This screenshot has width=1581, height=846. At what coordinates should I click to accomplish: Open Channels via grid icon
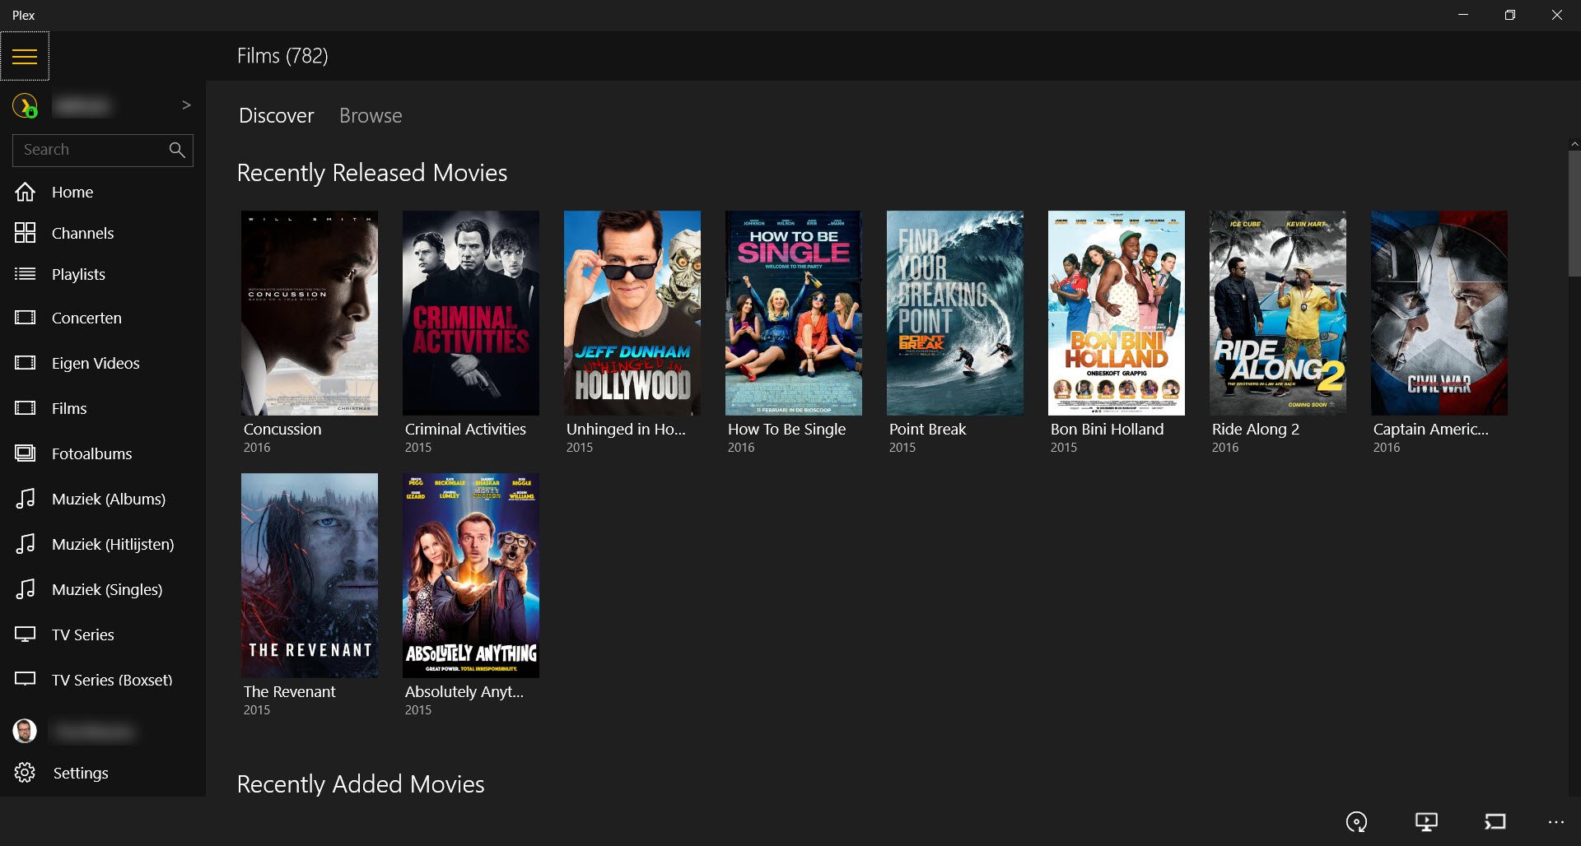(26, 233)
